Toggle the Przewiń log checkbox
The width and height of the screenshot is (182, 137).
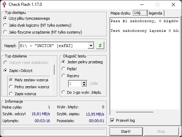(x=112, y=120)
